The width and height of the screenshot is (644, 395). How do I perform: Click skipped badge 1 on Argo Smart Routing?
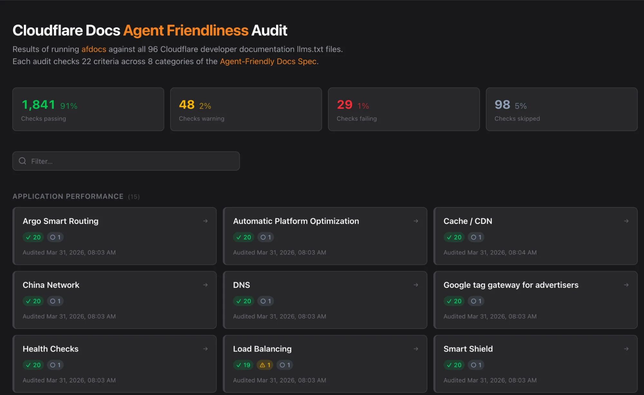[x=55, y=237]
